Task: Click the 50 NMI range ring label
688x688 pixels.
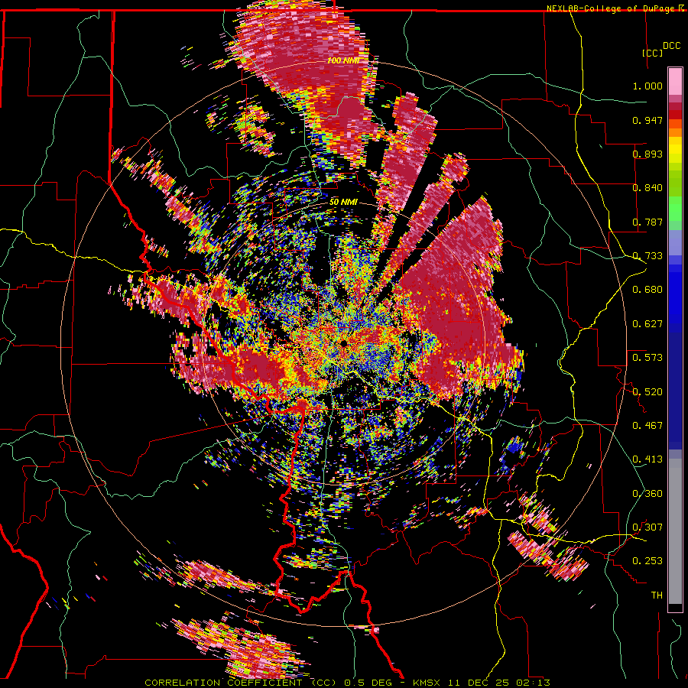Action: [x=343, y=202]
